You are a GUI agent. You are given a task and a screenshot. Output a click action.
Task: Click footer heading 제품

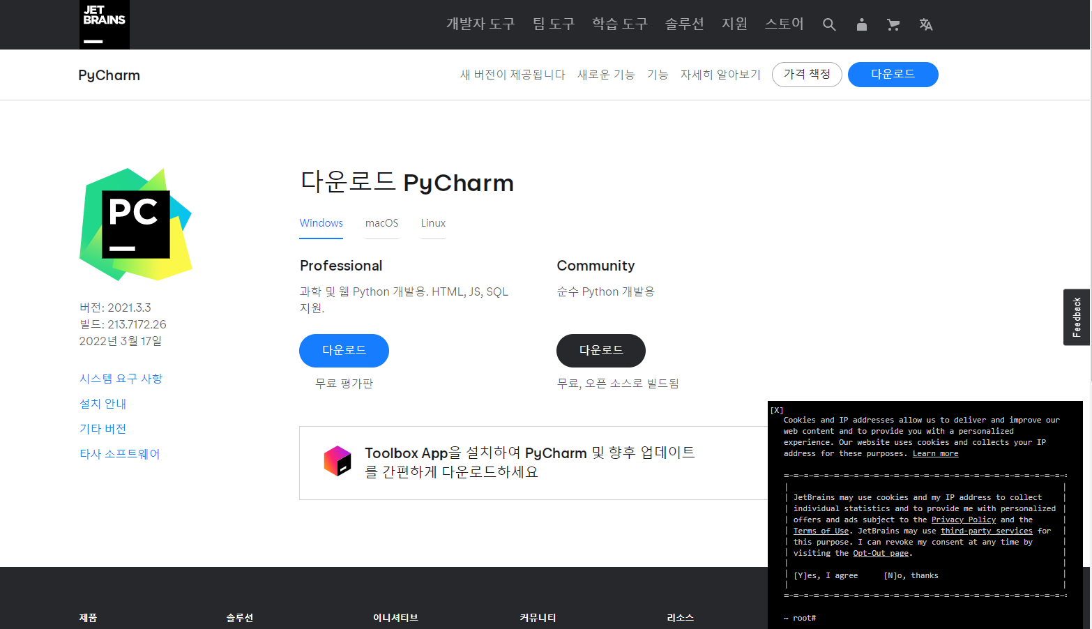pos(88,618)
